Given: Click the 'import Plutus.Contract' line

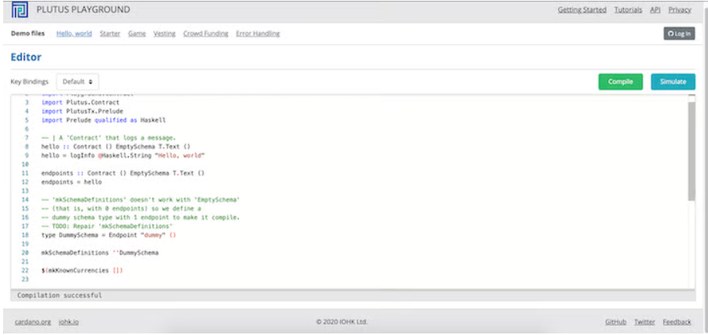Looking at the screenshot, I should pyautogui.click(x=80, y=103).
